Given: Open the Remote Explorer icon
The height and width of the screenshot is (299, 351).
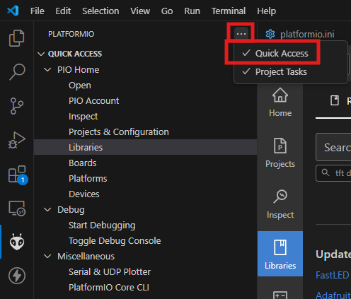Looking at the screenshot, I should tap(17, 209).
